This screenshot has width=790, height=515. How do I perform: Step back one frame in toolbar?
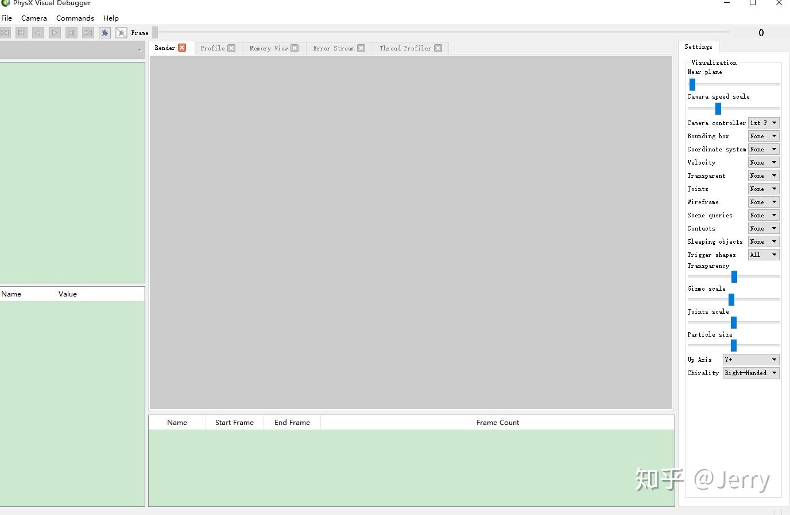(21, 33)
